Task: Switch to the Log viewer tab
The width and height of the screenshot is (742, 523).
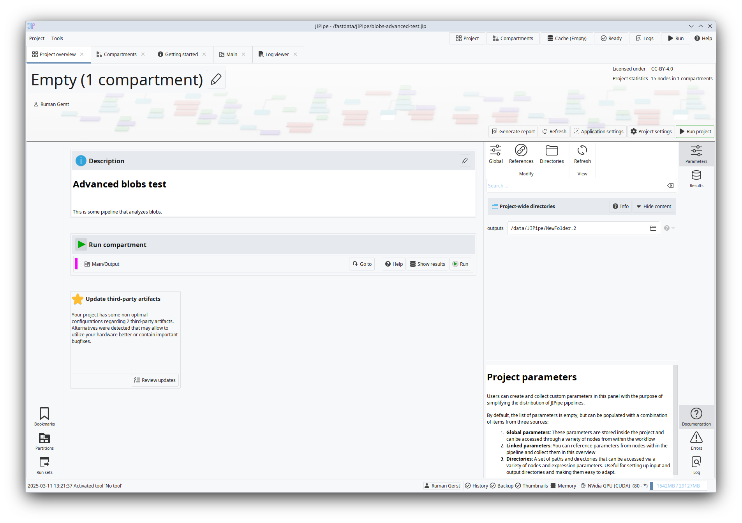Action: [277, 55]
